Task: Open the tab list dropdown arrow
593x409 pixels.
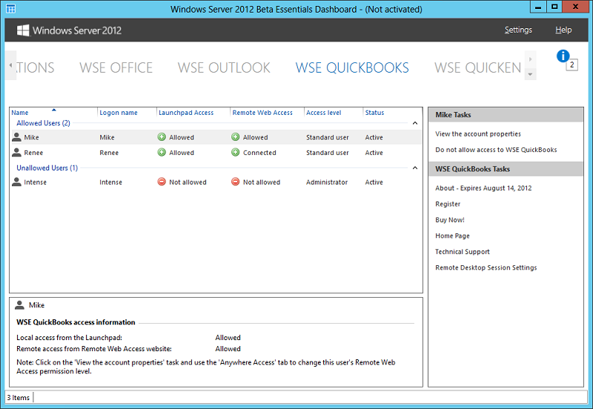Action: 530,75
